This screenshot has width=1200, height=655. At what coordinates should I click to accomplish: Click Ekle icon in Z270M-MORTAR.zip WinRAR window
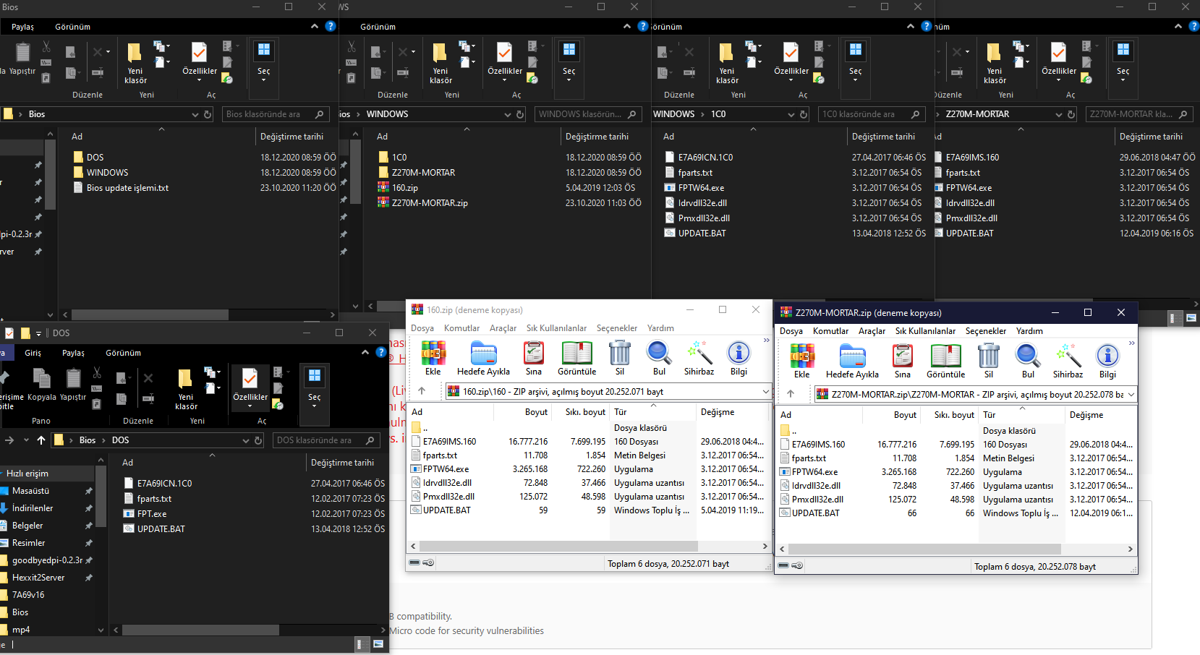tap(802, 361)
